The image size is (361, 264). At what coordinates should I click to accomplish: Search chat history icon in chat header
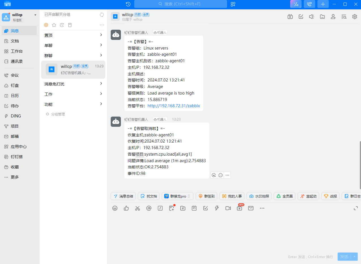pyautogui.click(x=344, y=17)
